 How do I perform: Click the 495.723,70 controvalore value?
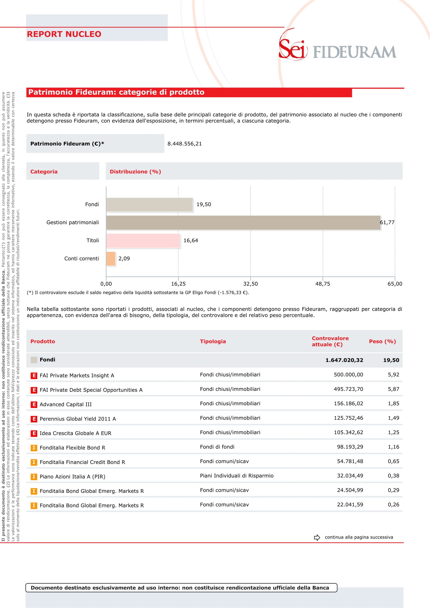tap(348, 389)
